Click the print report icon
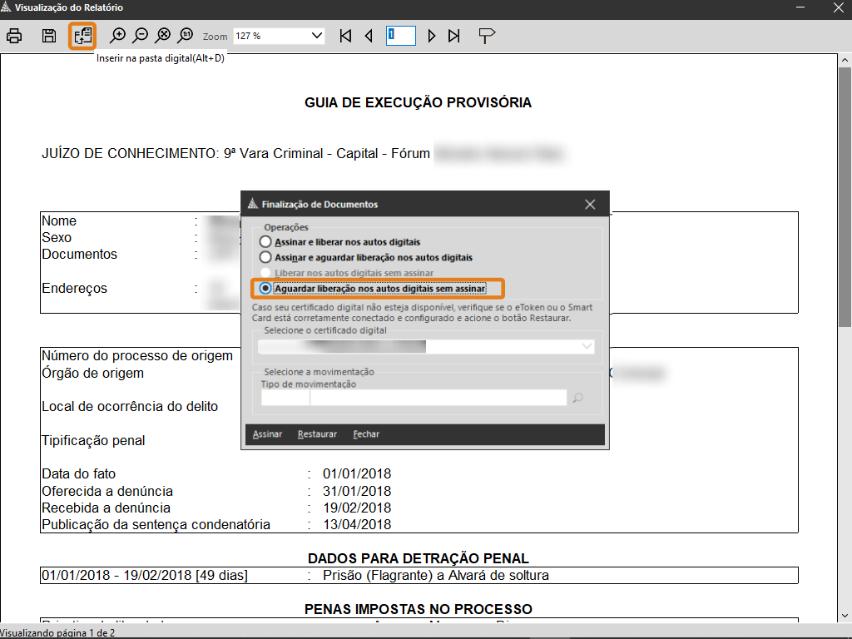The image size is (852, 639). pos(14,36)
